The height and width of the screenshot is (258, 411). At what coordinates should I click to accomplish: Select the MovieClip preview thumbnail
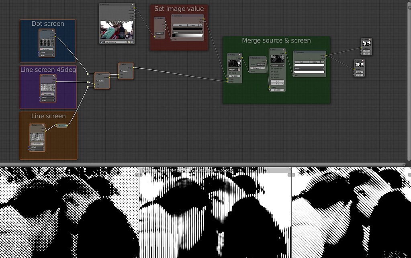[117, 30]
